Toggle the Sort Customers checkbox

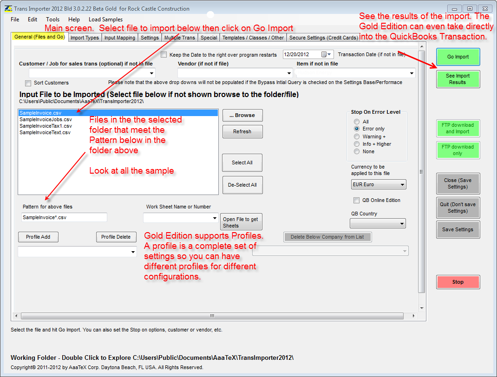pos(28,83)
